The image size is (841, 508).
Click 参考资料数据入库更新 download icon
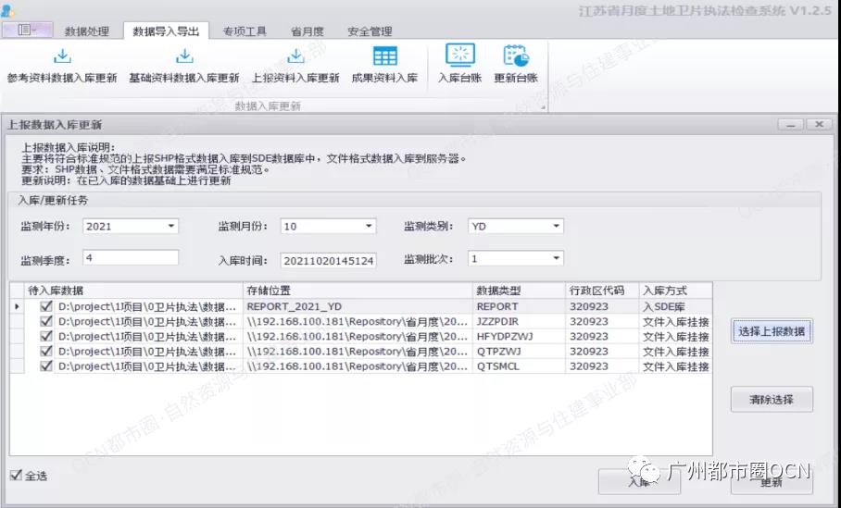pos(62,56)
